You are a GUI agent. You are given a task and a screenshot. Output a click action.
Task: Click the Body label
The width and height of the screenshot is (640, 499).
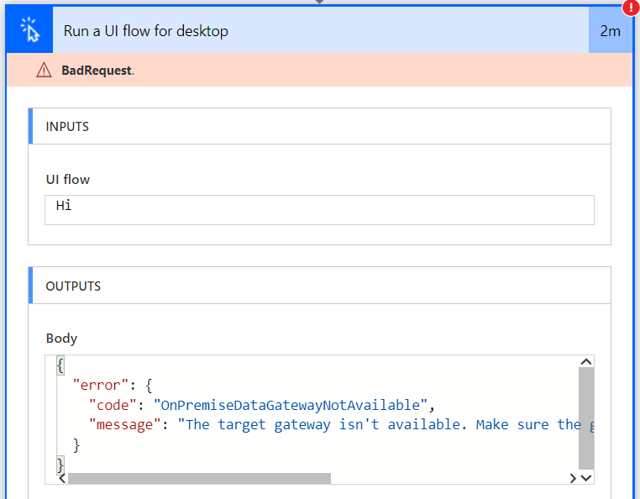point(61,338)
